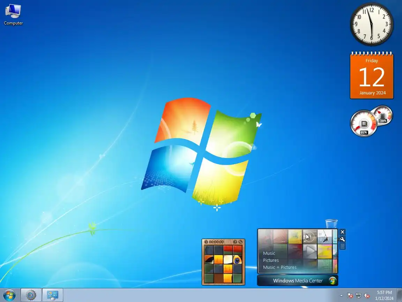This screenshot has height=302, width=402.
Task: Click the memory usage dial showing 28%
Action: pyautogui.click(x=383, y=115)
